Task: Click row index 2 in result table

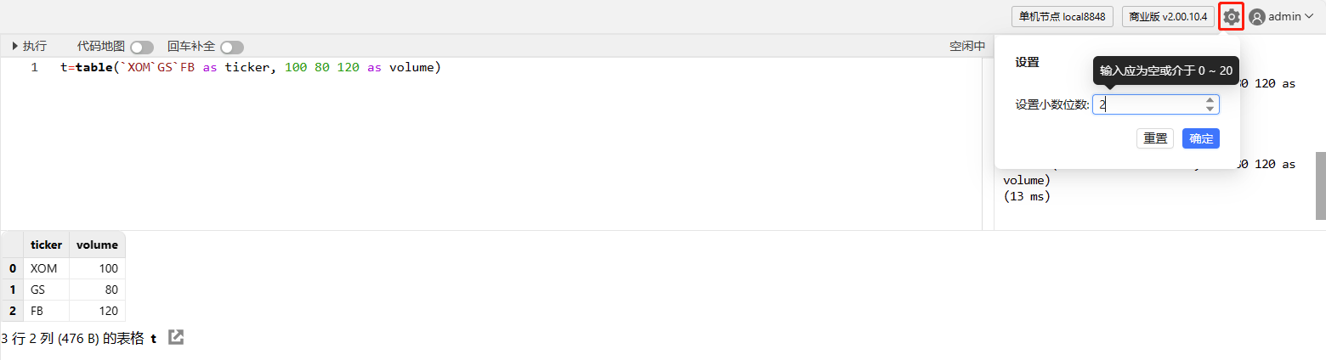Action: (13, 311)
